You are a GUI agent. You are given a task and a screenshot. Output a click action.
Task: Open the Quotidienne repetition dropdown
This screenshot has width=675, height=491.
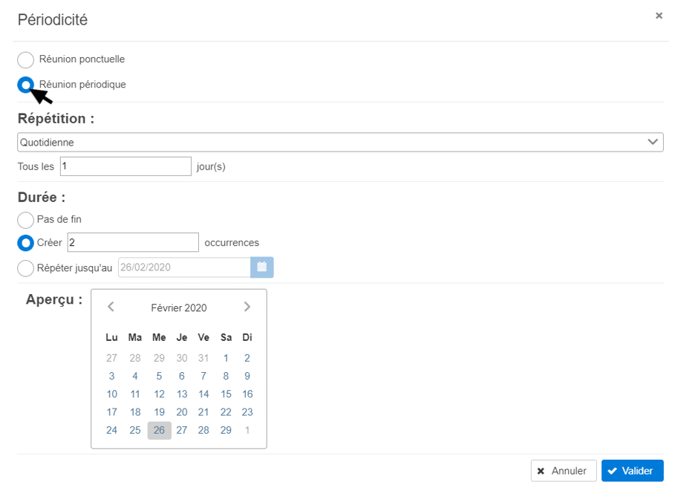point(339,142)
